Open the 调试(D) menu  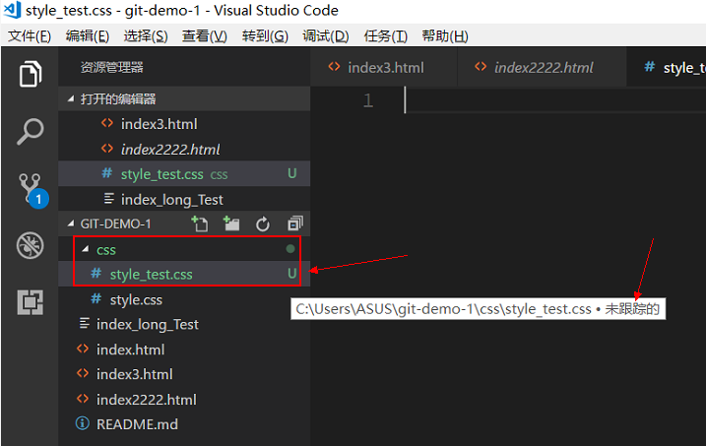326,35
